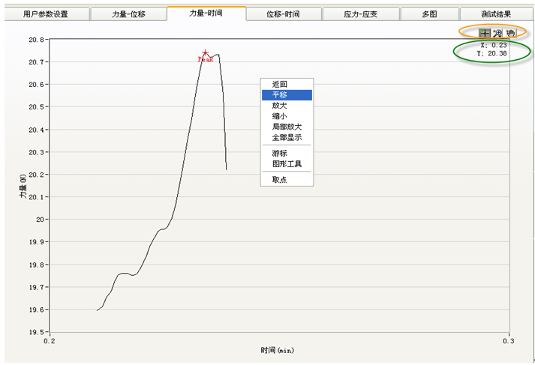
Task: Select 放大 from the context menu
Action: 279,106
